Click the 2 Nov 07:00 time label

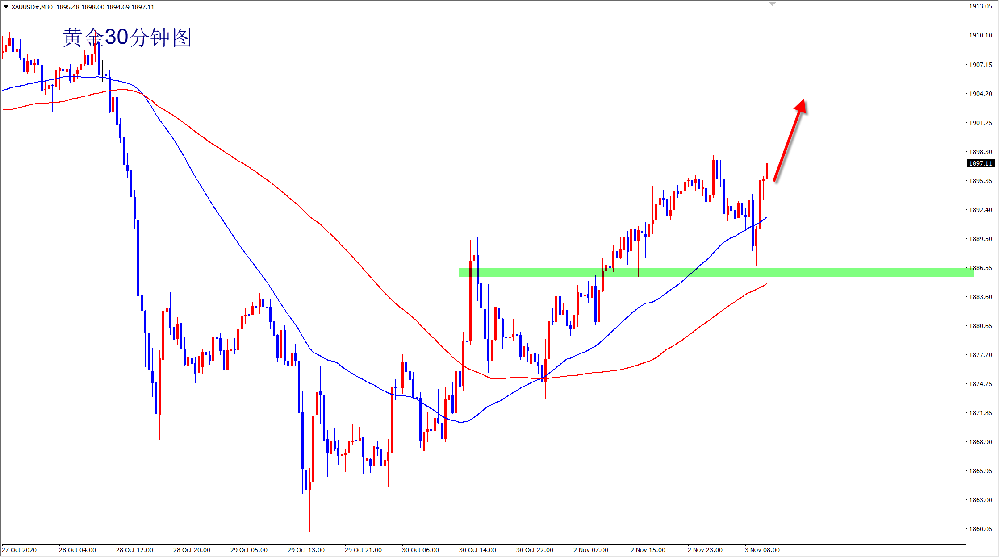pyautogui.click(x=591, y=550)
